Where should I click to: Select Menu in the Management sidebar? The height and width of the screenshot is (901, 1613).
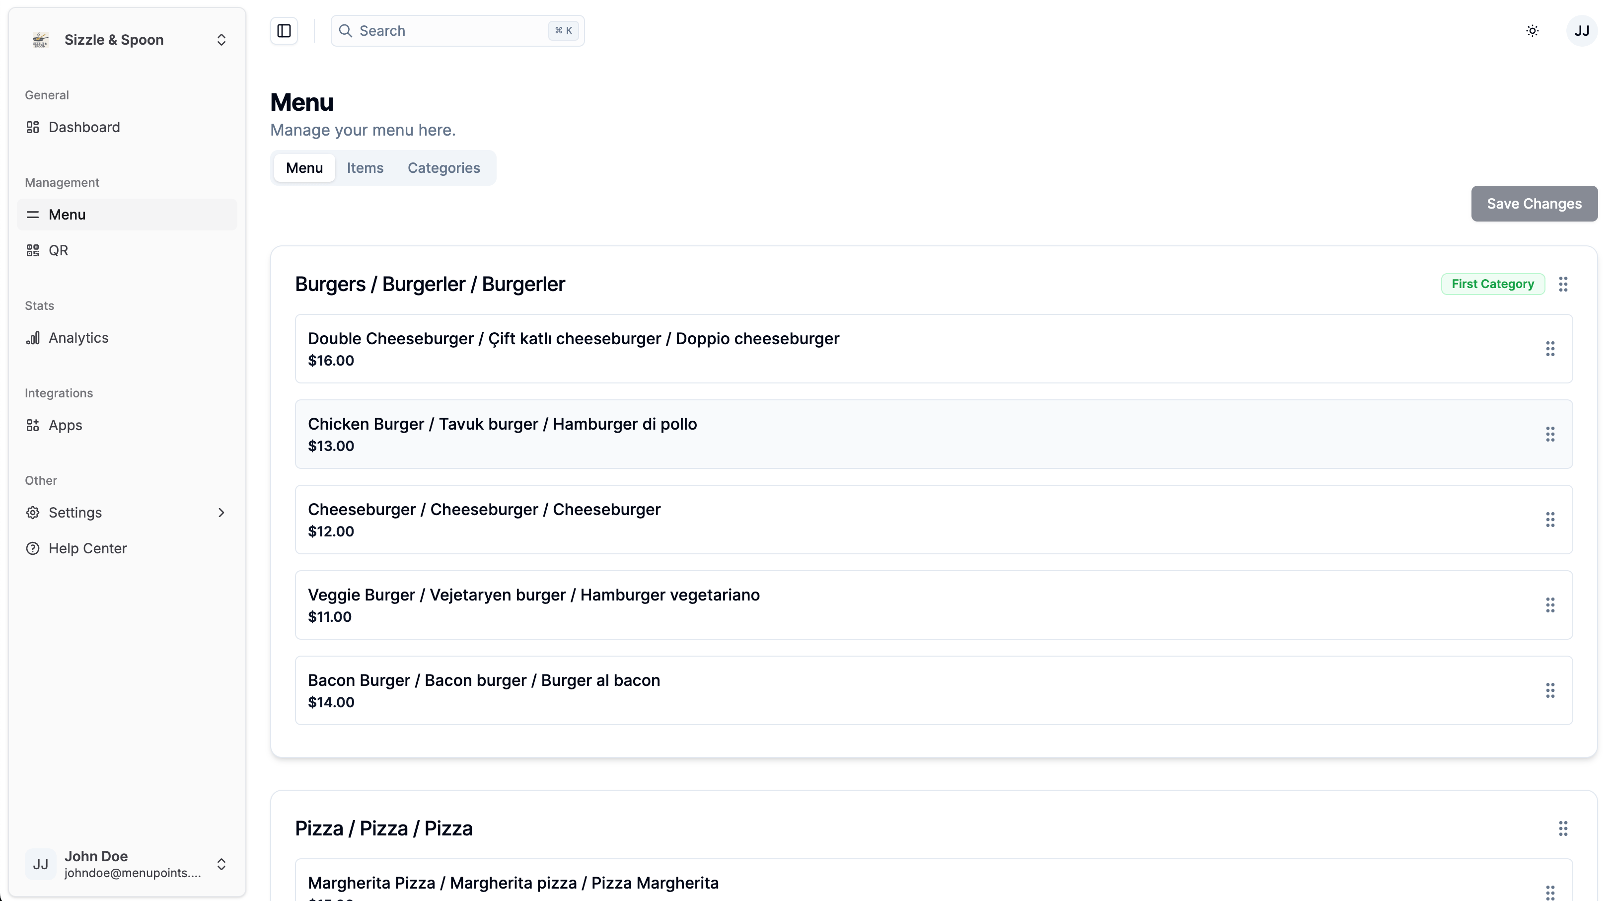67,215
